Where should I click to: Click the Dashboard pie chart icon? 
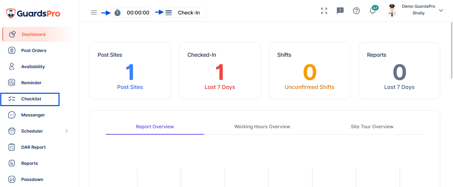coord(12,34)
